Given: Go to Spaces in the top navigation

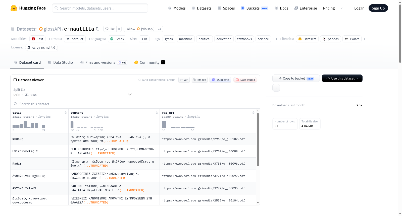Looking at the screenshot, I should [x=226, y=8].
